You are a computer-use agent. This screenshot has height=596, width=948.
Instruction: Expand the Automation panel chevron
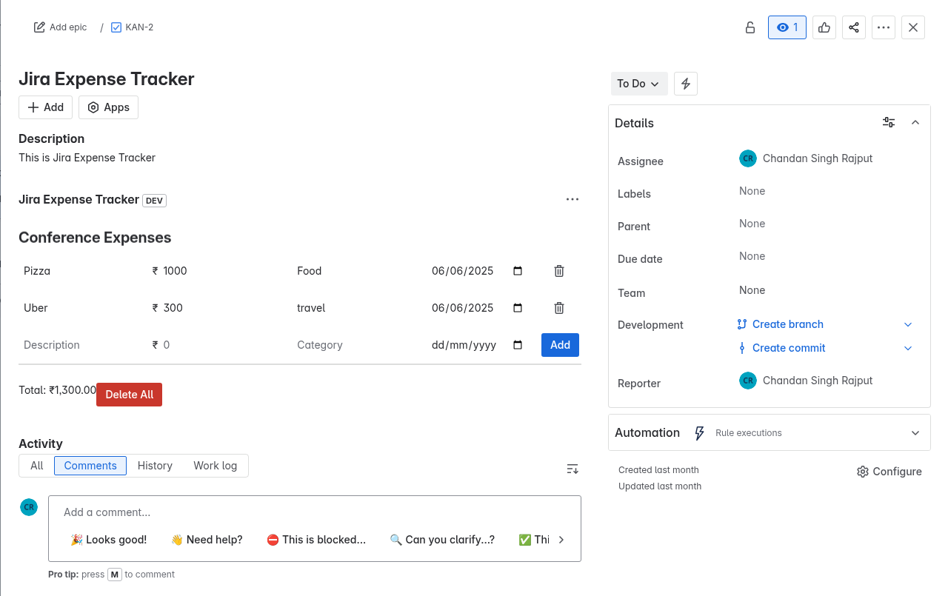(x=915, y=433)
